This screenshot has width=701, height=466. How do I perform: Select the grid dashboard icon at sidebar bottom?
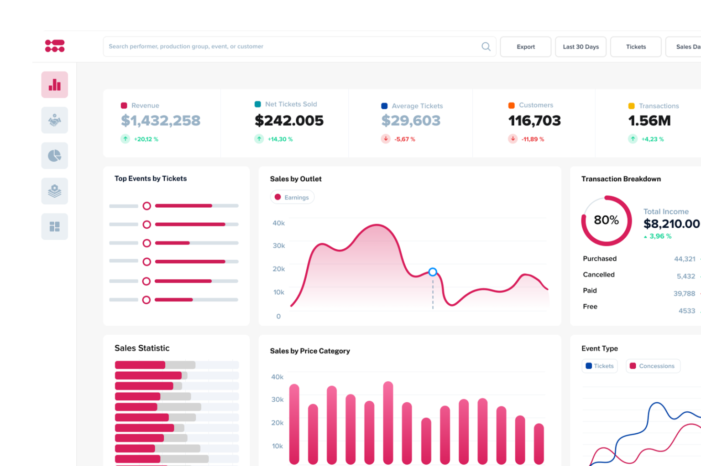(54, 226)
